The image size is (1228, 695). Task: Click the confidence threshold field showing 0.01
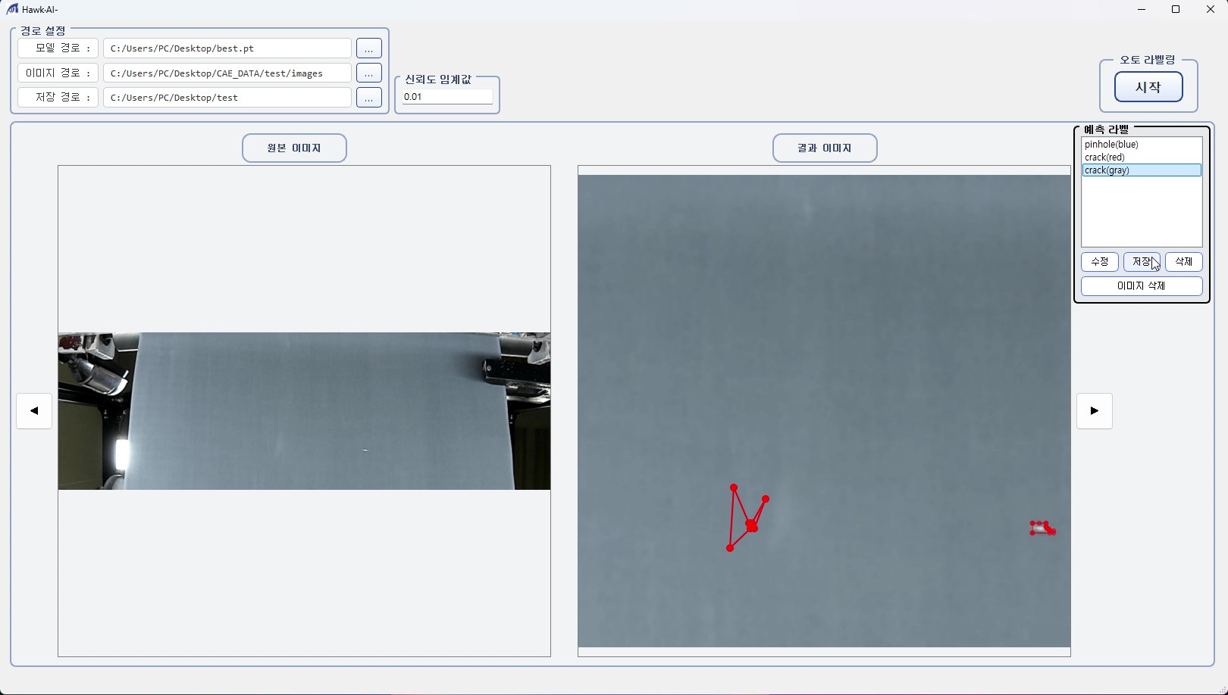(x=447, y=97)
